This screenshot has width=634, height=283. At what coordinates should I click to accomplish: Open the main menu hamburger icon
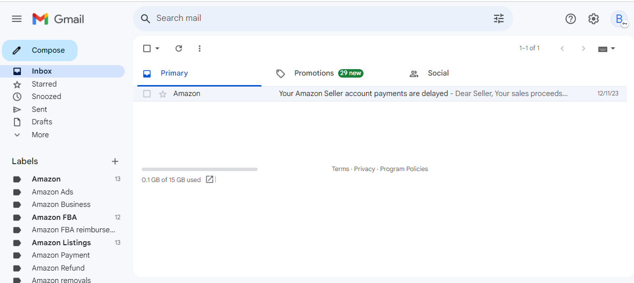pos(17,19)
